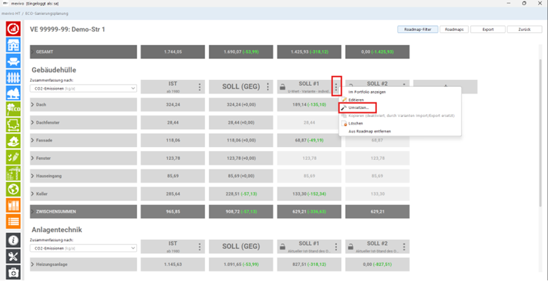Open the first-aid kit support icon

14,273
